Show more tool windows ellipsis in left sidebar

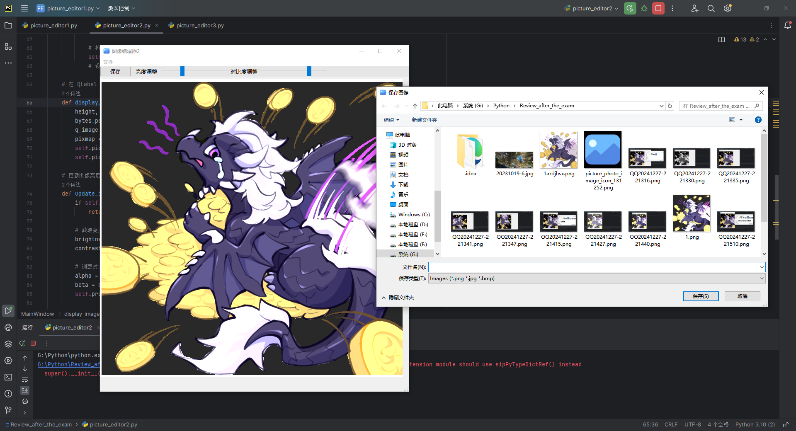coord(8,63)
